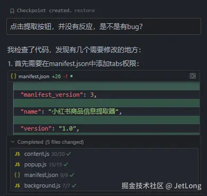The width and height of the screenshot is (207, 196).
Task: Click the 30/30 count for content.js
Action: [x=58, y=154]
